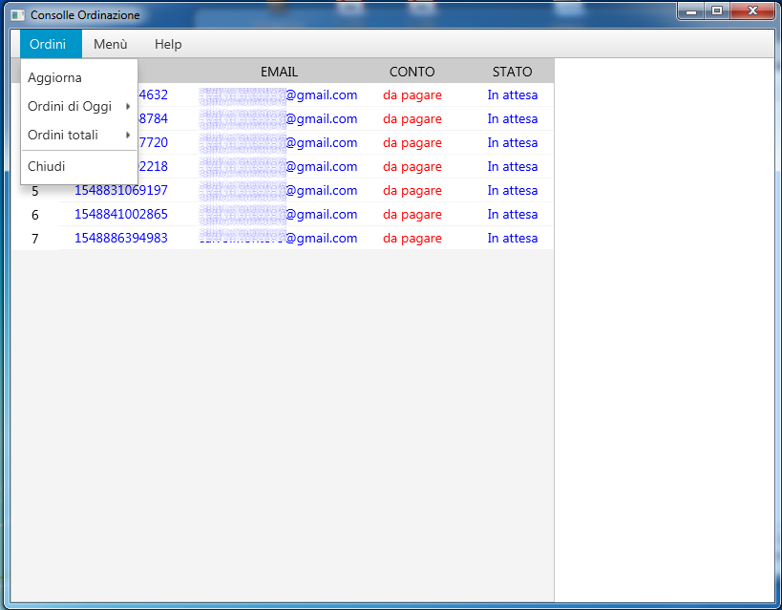Click 'In attesa' in row 5
782x610 pixels.
pos(512,191)
